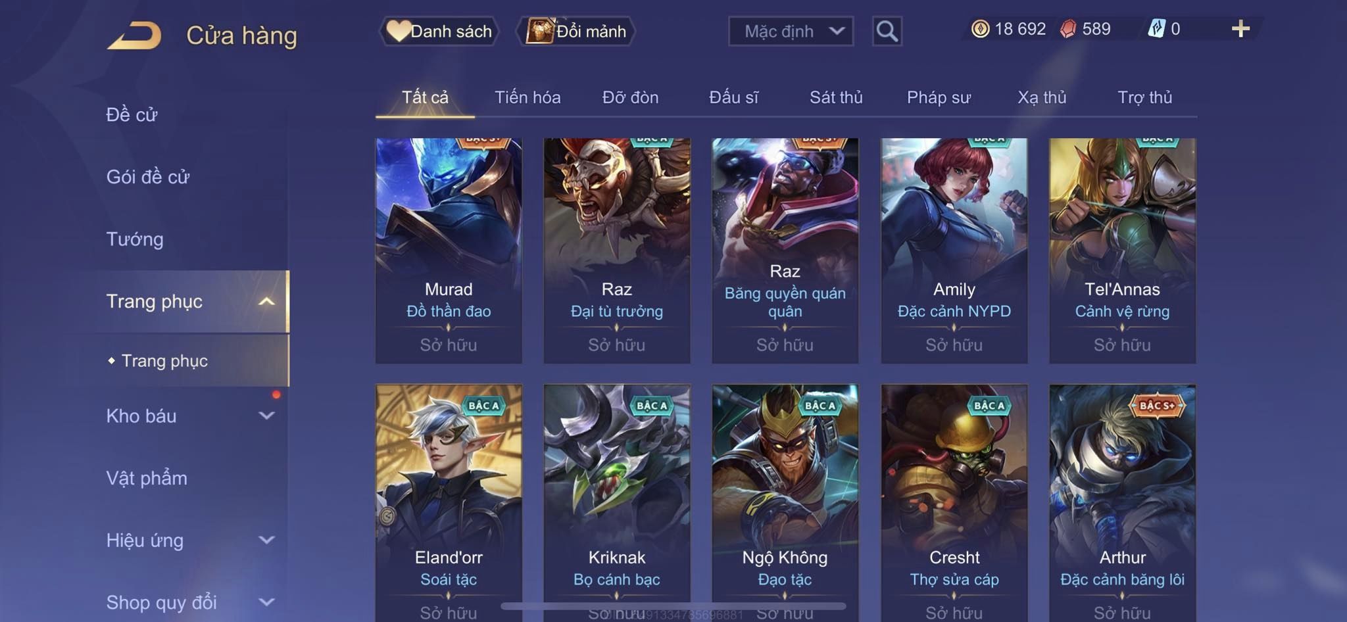Viewport: 1347px width, 622px height.
Task: Click the red ruby currency icon
Action: (x=1068, y=29)
